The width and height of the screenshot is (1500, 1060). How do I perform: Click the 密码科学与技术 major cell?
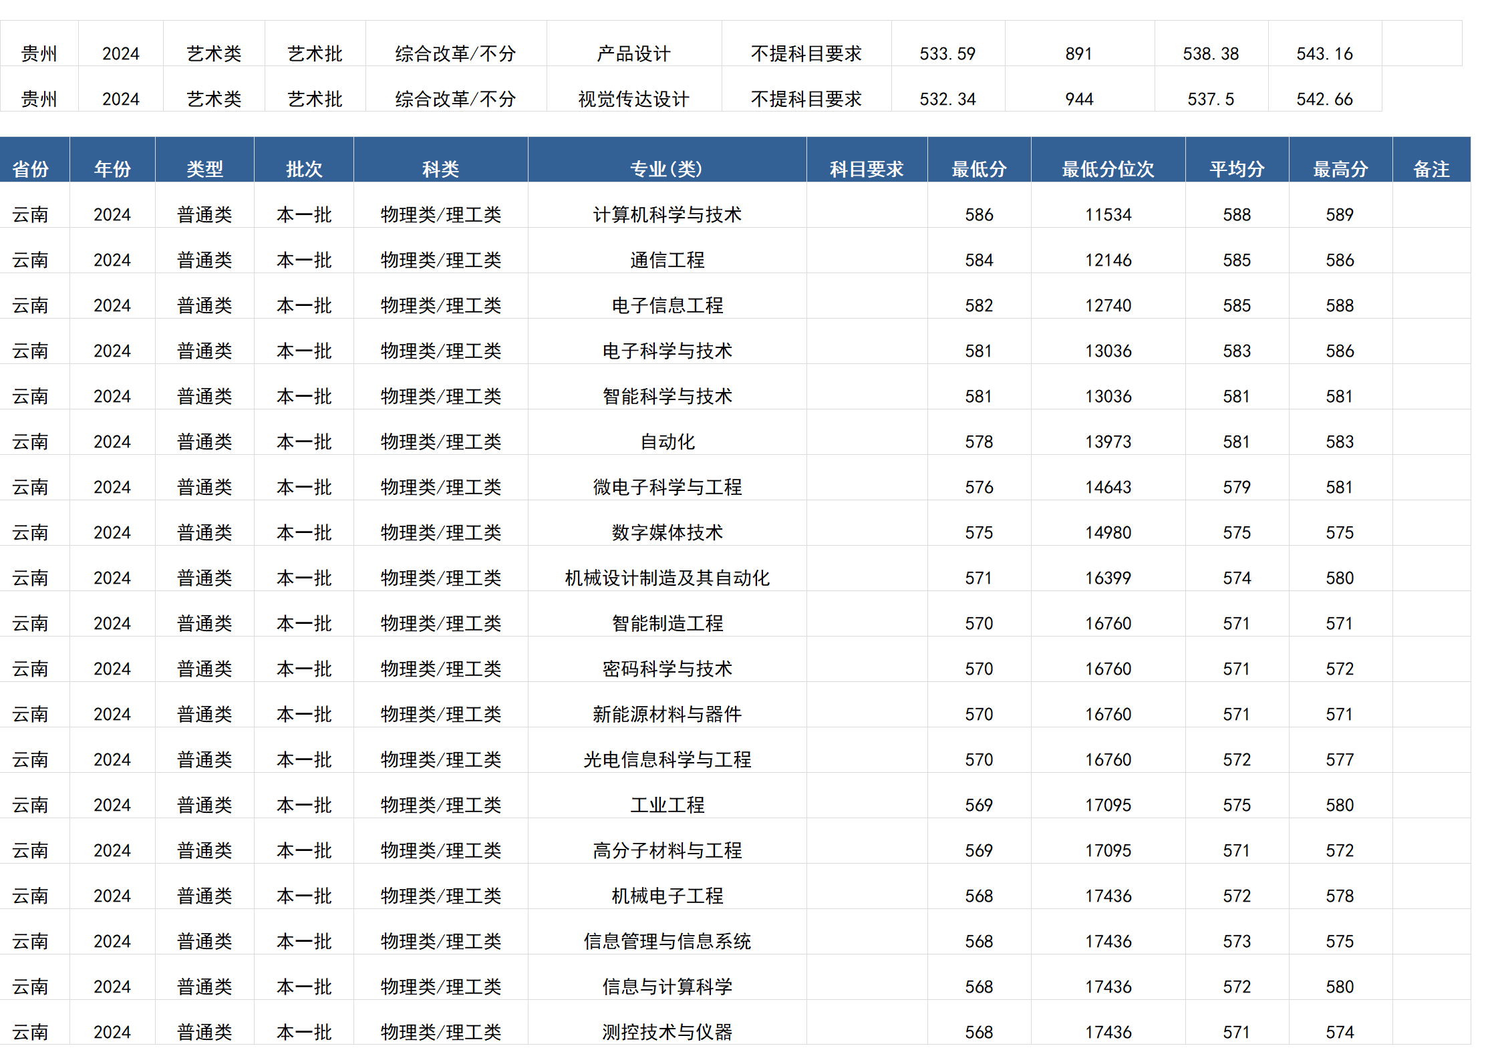[x=666, y=669]
